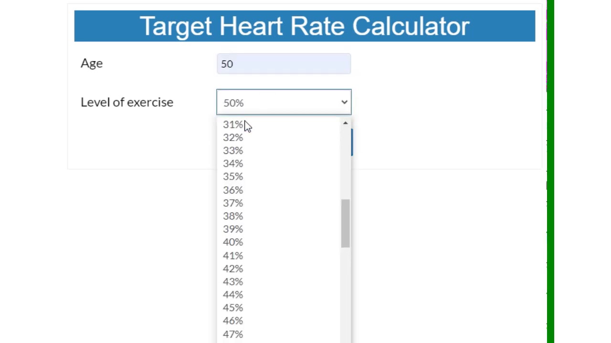This screenshot has width=611, height=343.
Task: Pick 46% from the dropdown list
Action: point(233,321)
